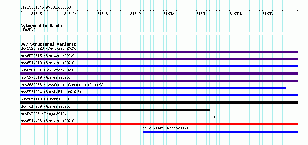
Task: Click the left arrow of the ruler
Action: [x=21, y=11]
